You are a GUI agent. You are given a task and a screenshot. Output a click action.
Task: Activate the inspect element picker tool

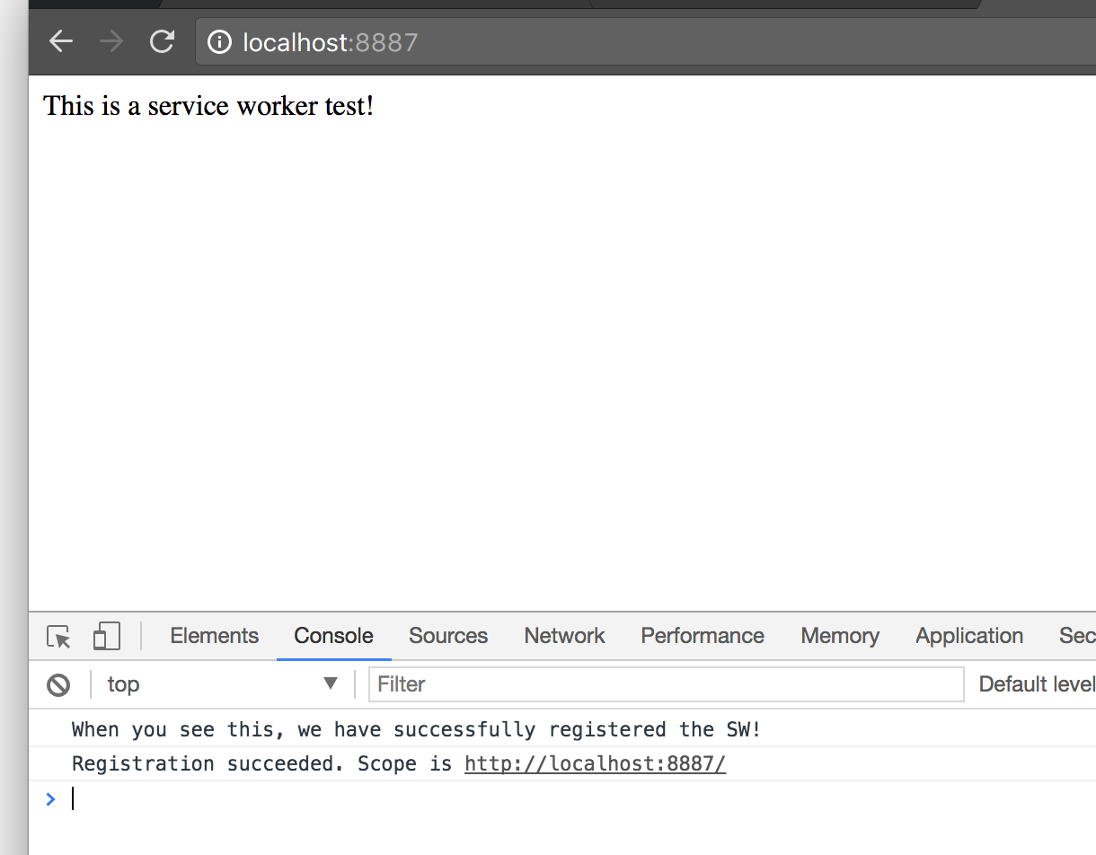coord(59,637)
